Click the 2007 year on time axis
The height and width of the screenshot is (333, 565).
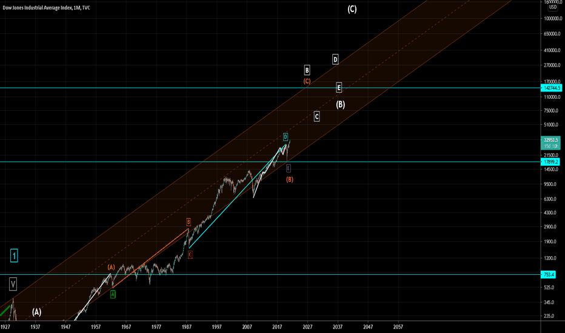(247, 327)
